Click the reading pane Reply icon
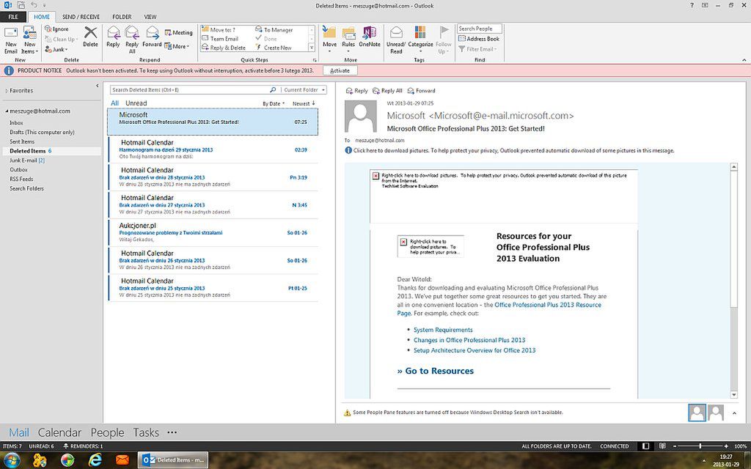This screenshot has height=469, width=751. 357,90
